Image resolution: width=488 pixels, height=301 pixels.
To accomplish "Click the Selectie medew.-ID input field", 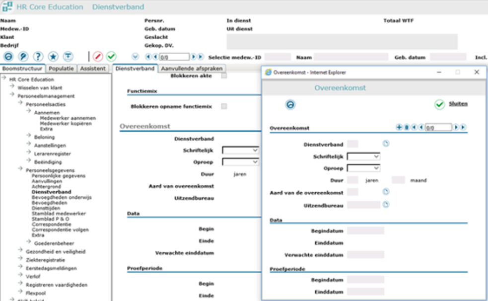I will [278, 57].
